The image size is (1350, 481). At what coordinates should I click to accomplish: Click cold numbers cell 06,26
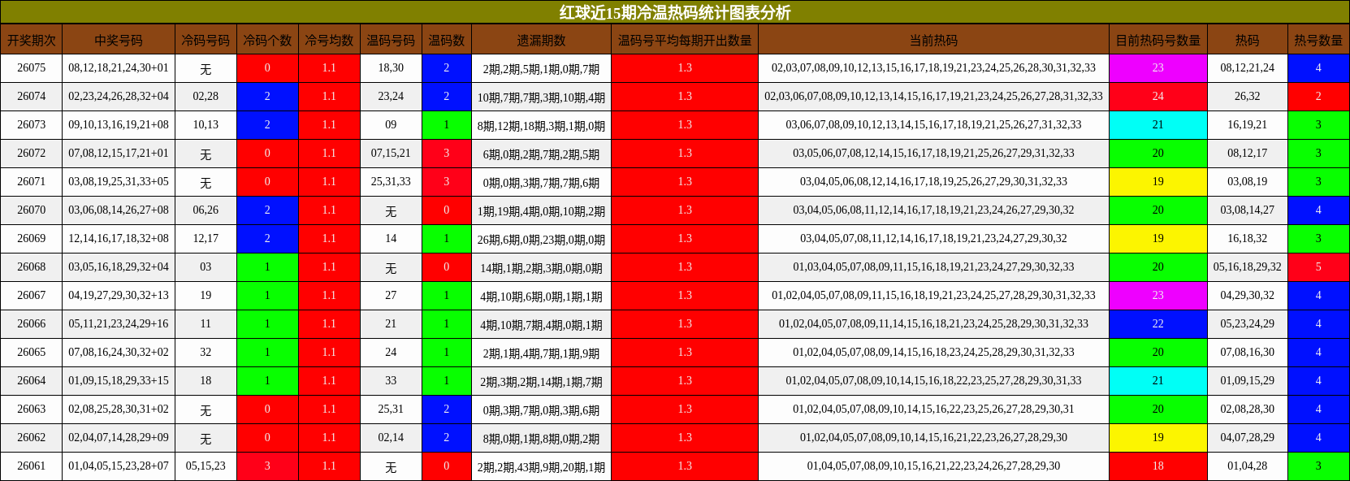[x=206, y=210]
